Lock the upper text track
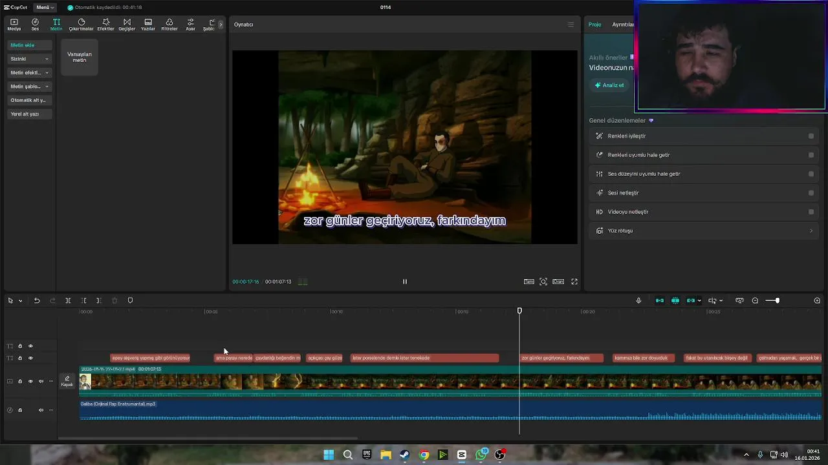The width and height of the screenshot is (828, 465). 20,346
